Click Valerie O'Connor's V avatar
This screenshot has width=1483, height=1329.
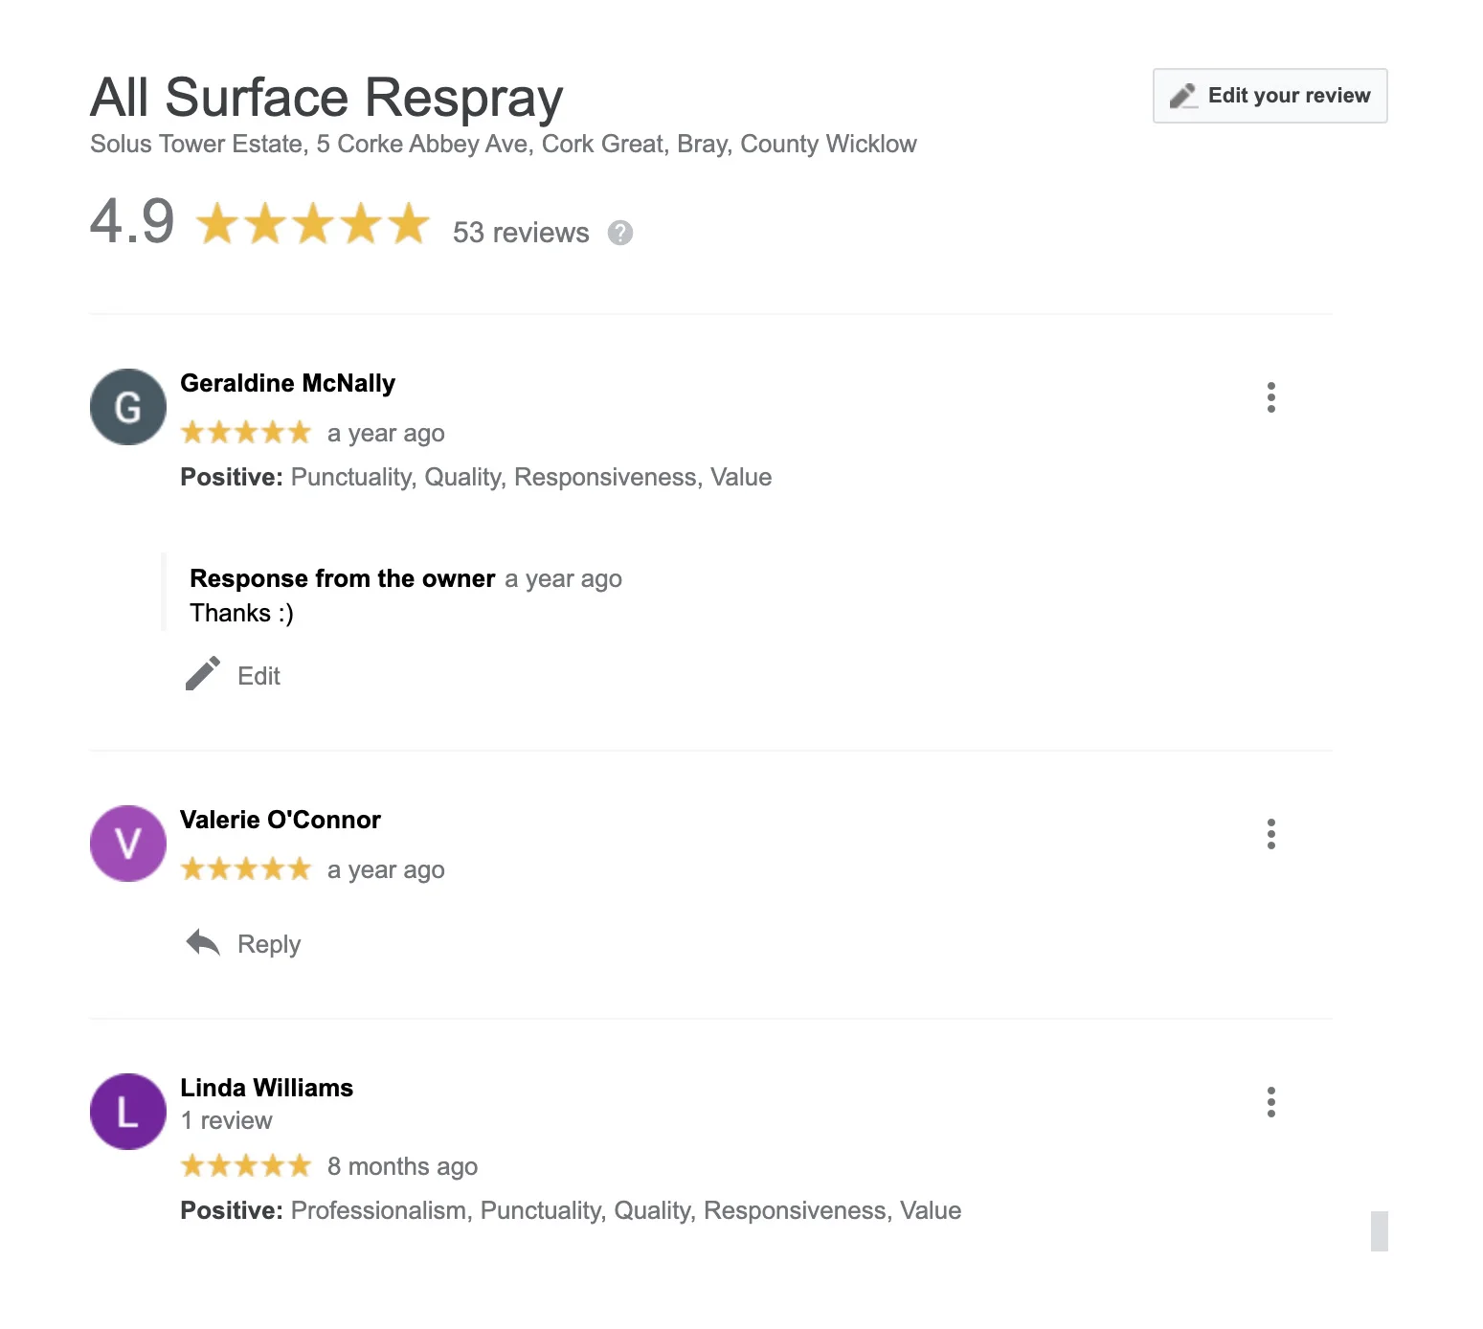click(x=128, y=844)
